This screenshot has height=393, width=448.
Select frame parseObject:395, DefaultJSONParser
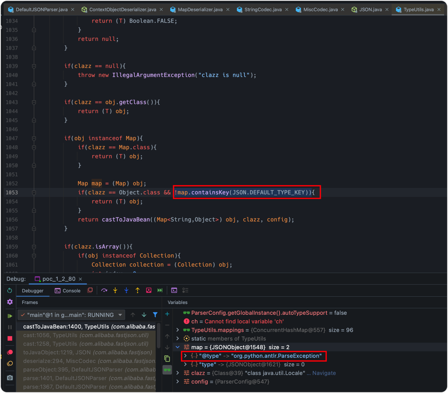[x=86, y=370]
